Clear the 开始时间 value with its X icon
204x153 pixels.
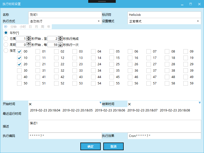(30, 104)
